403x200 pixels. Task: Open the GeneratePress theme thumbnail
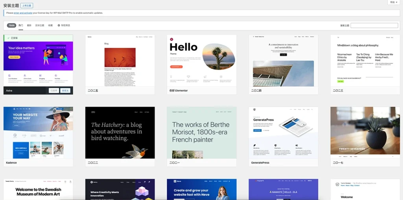pyautogui.click(x=283, y=133)
